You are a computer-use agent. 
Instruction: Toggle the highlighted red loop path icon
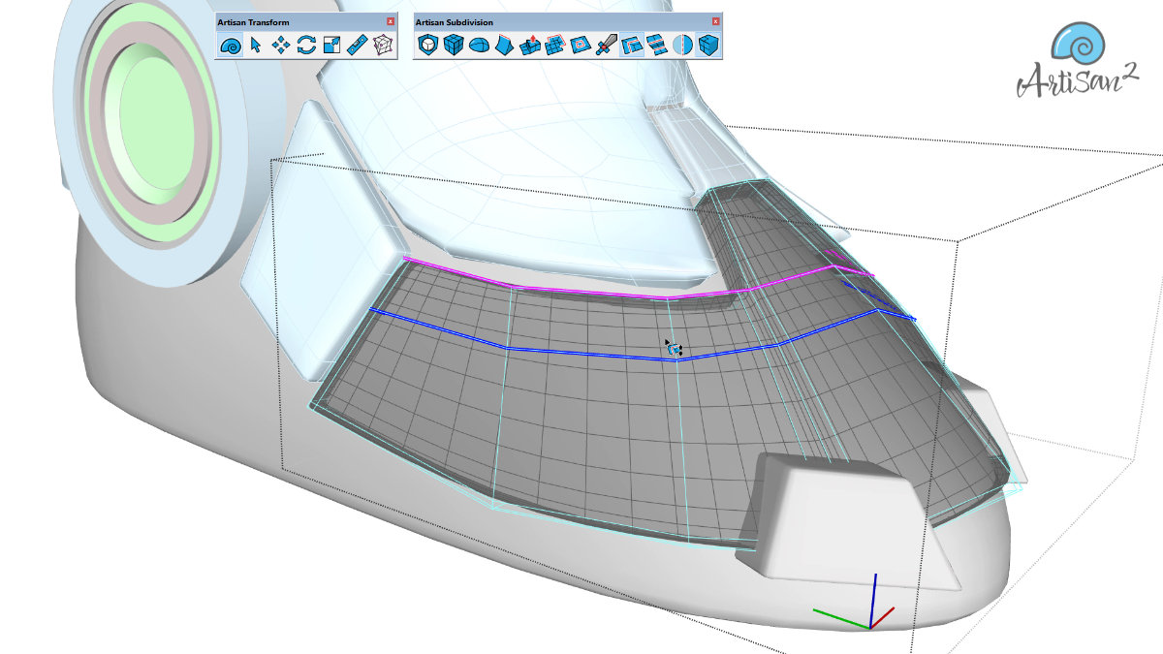click(x=631, y=45)
